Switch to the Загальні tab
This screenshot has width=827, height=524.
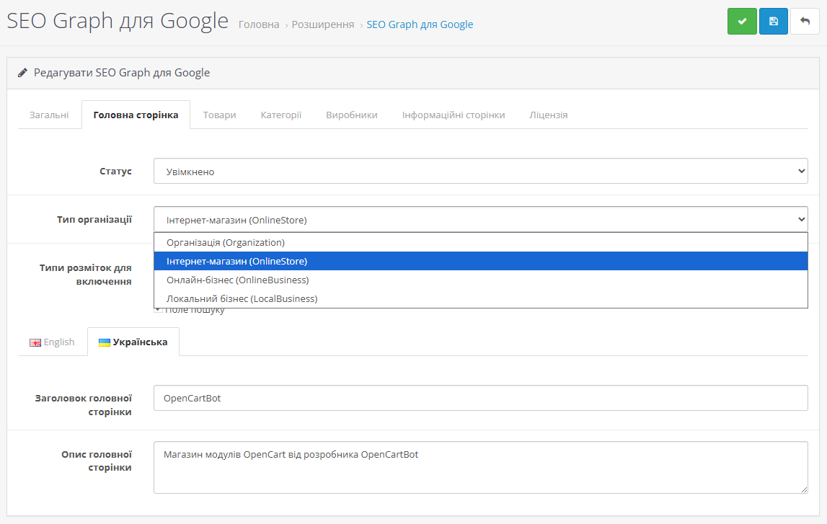point(49,115)
